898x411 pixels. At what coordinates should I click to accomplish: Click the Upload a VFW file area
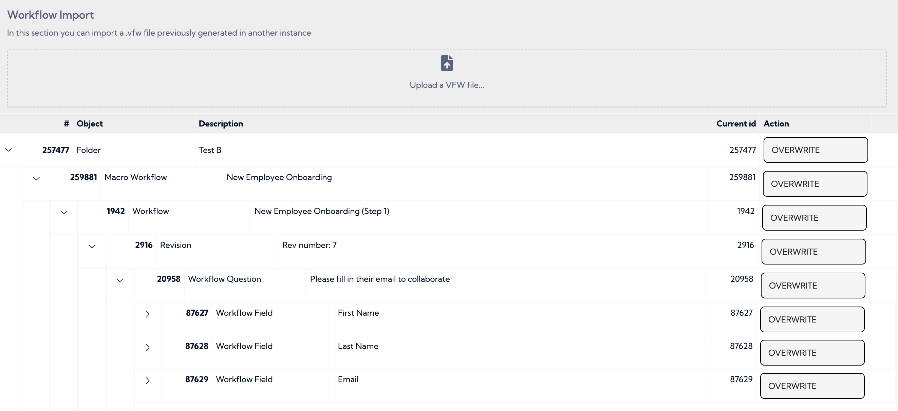click(447, 85)
